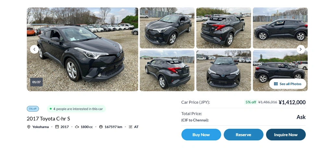Click the Yokohama location pin icon
This screenshot has width=333, height=151.
pyautogui.click(x=29, y=127)
